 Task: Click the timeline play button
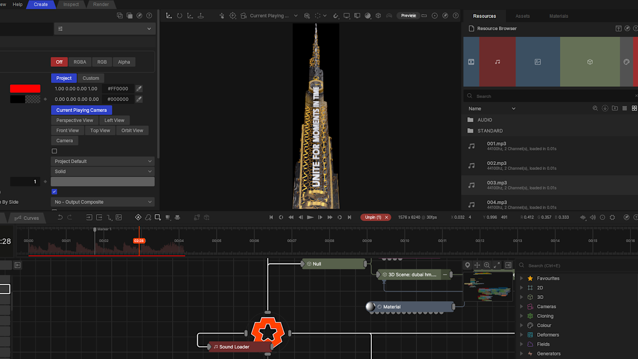pos(310,218)
